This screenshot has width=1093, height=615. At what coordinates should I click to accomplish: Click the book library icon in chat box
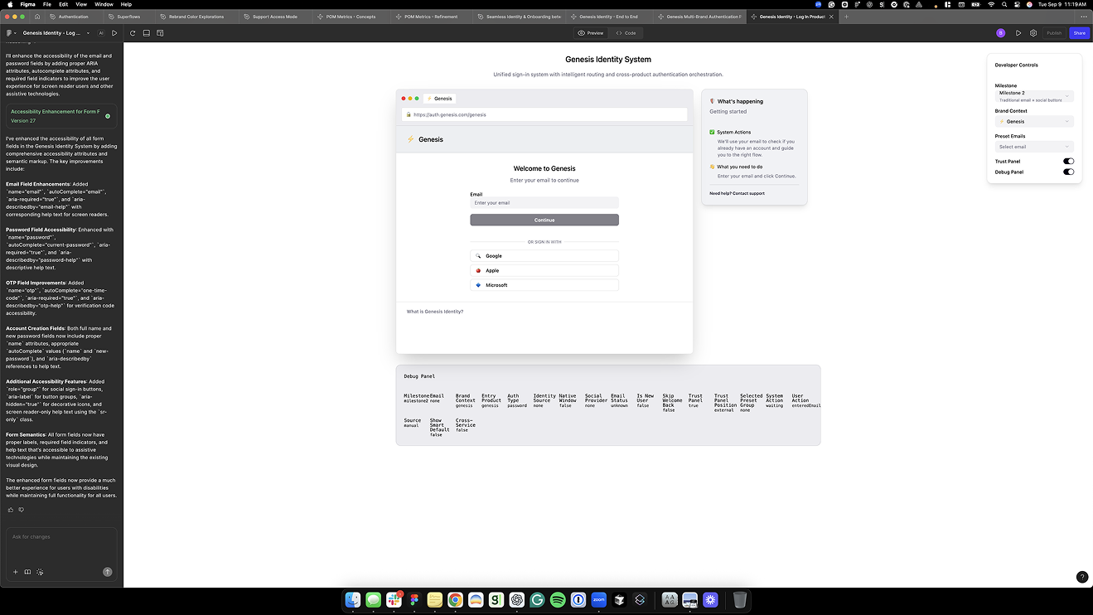click(27, 572)
